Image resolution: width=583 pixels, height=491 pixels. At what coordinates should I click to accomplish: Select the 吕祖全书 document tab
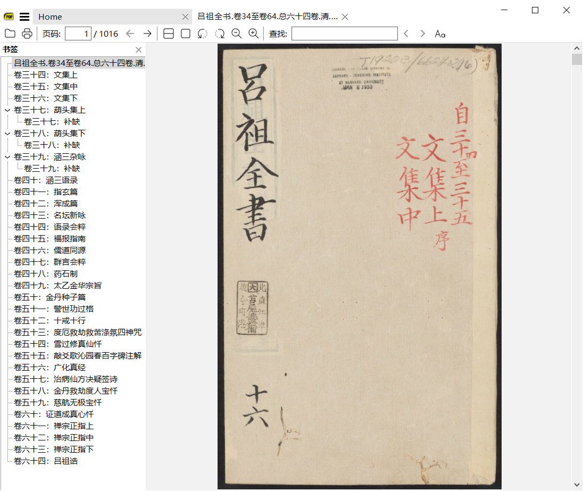pyautogui.click(x=266, y=16)
